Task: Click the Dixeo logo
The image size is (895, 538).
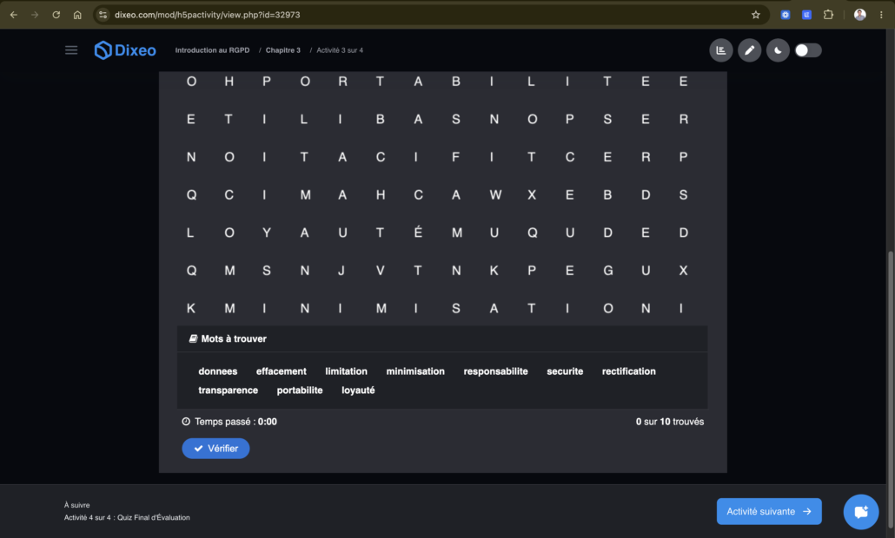Action: click(125, 50)
